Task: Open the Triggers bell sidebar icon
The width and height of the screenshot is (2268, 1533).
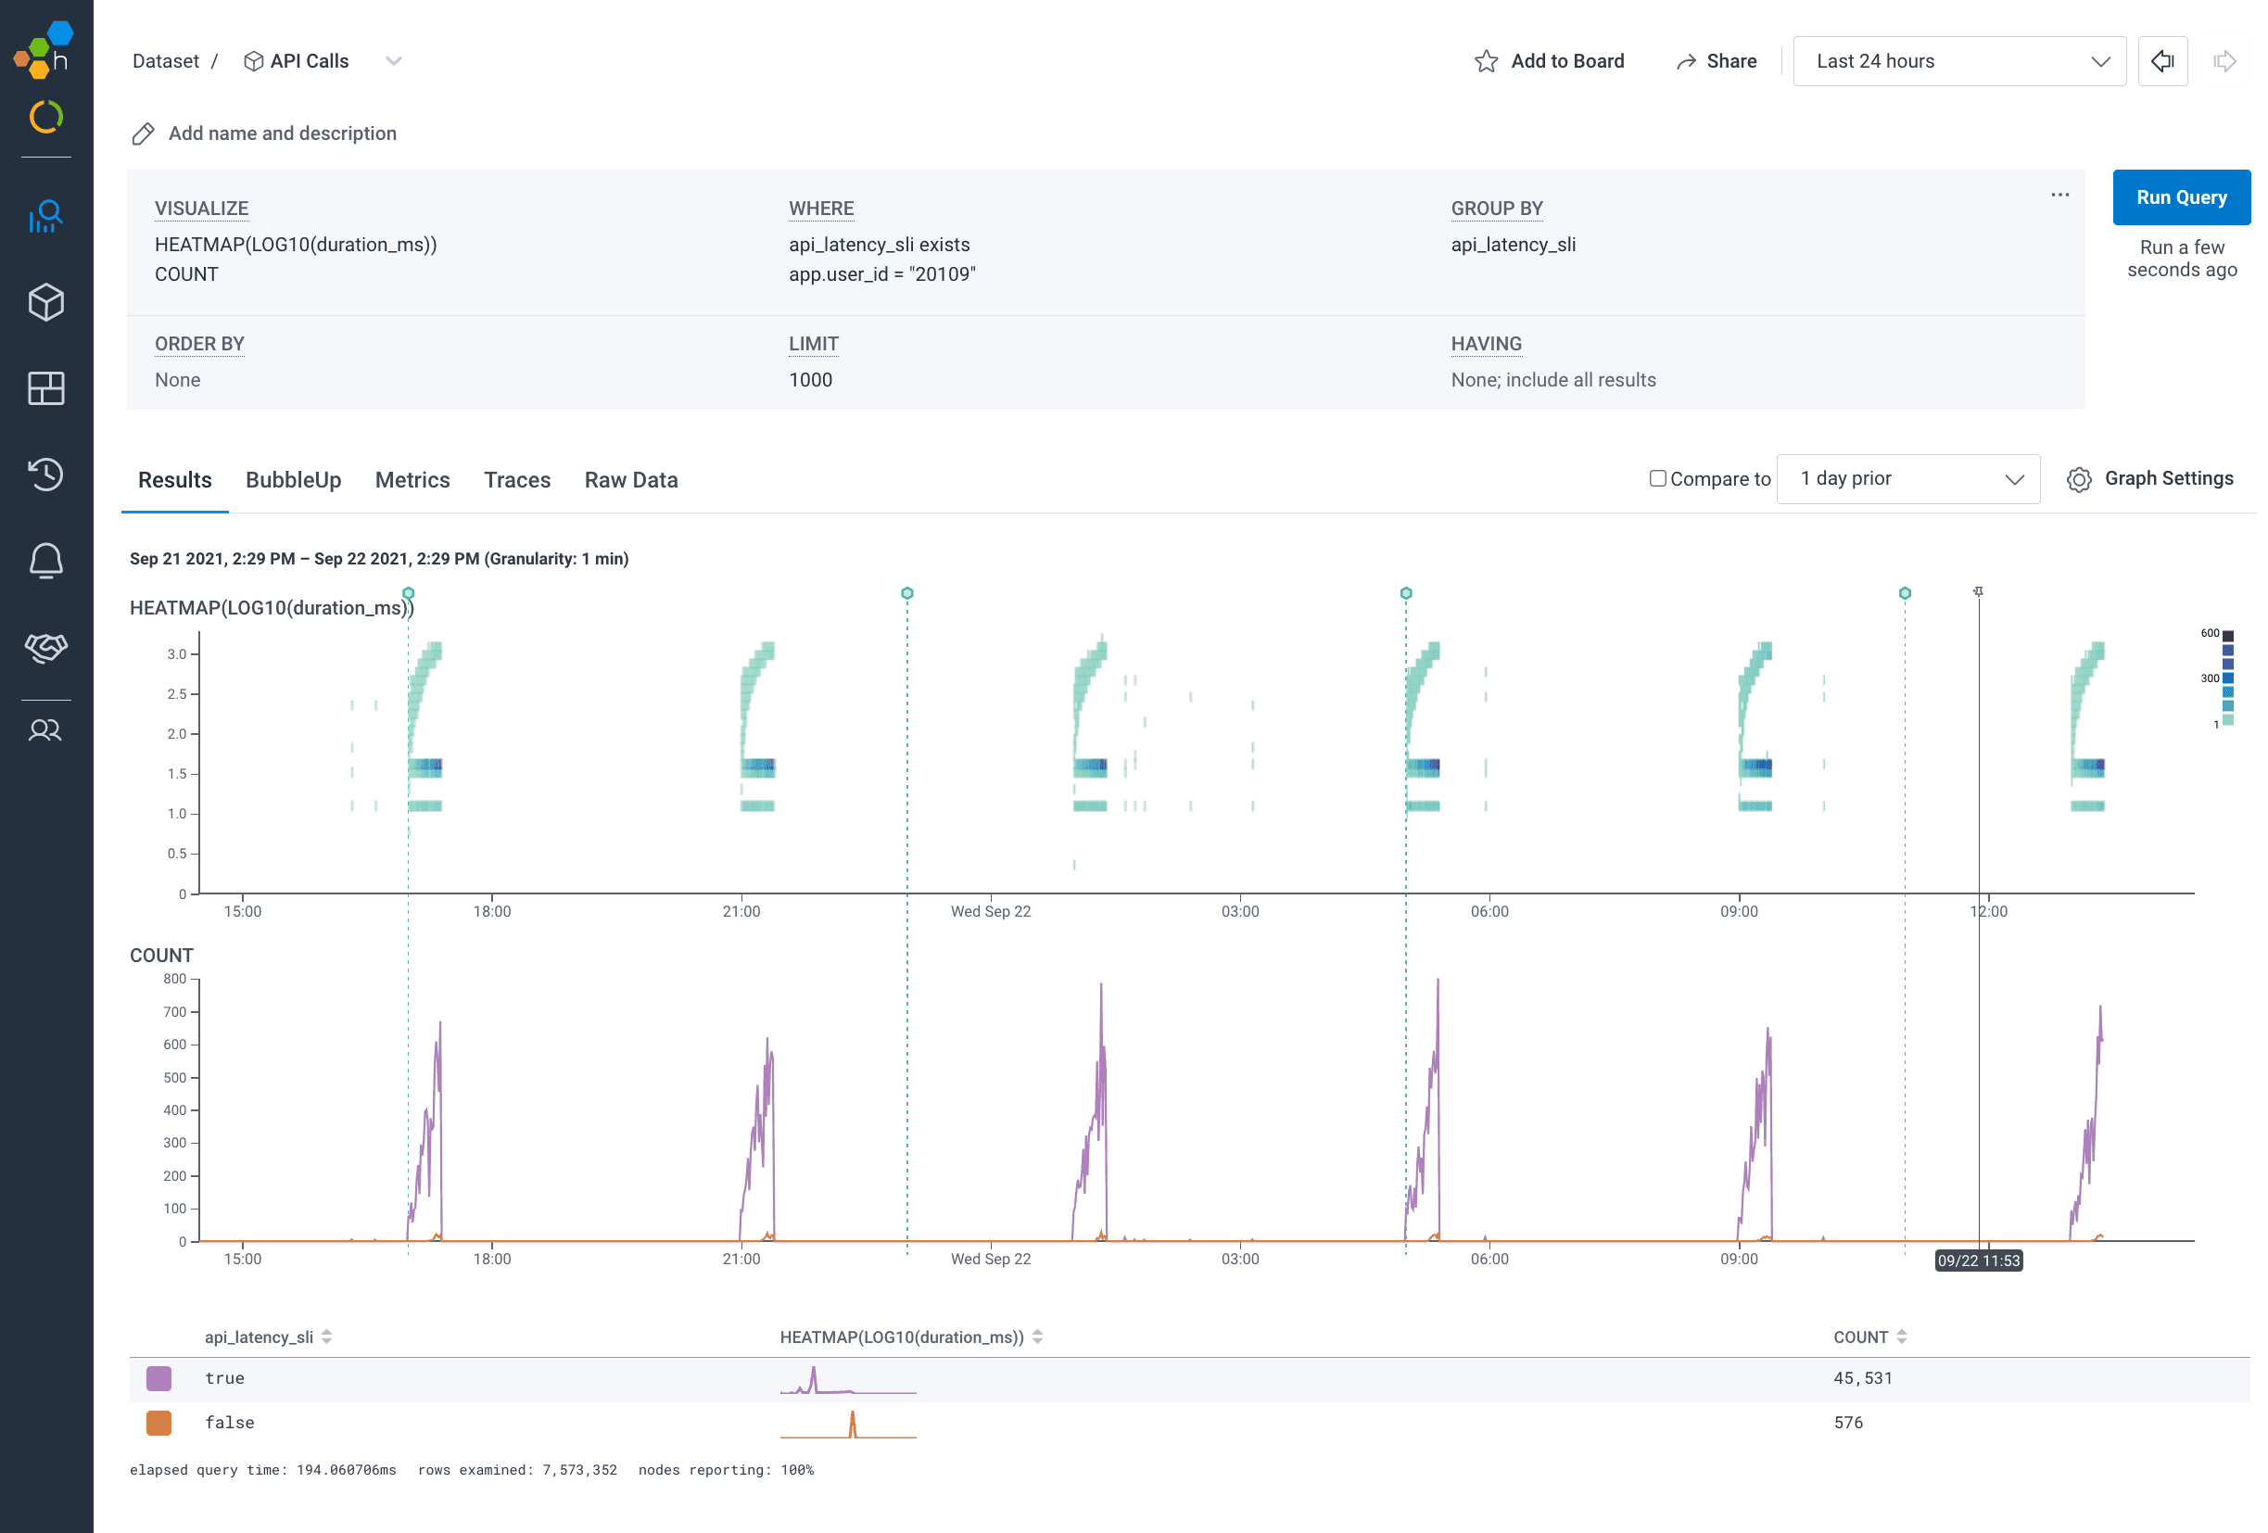Action: [45, 560]
